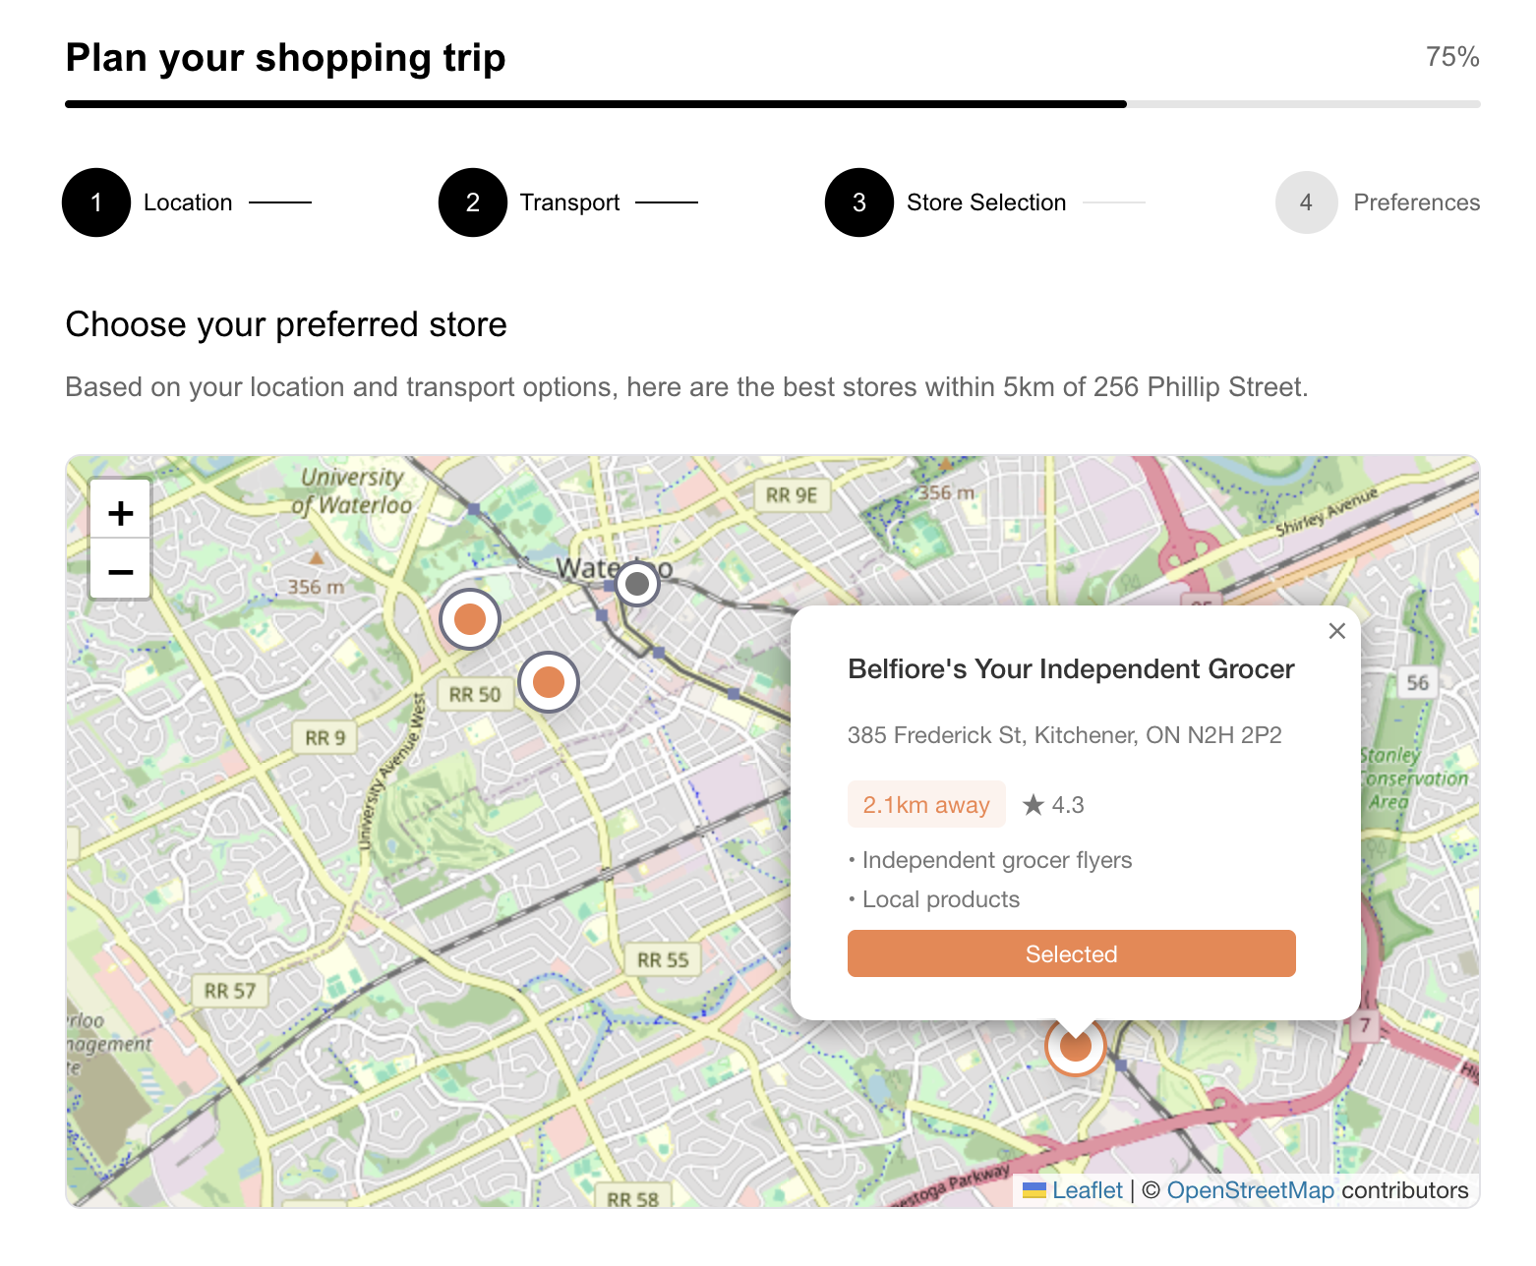The width and height of the screenshot is (1536, 1266).
Task: Click the 2.1km away distance badge
Action: tap(925, 804)
